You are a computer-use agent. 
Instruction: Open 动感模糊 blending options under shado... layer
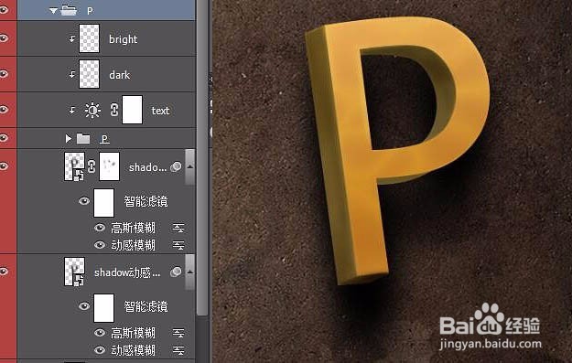tap(178, 245)
